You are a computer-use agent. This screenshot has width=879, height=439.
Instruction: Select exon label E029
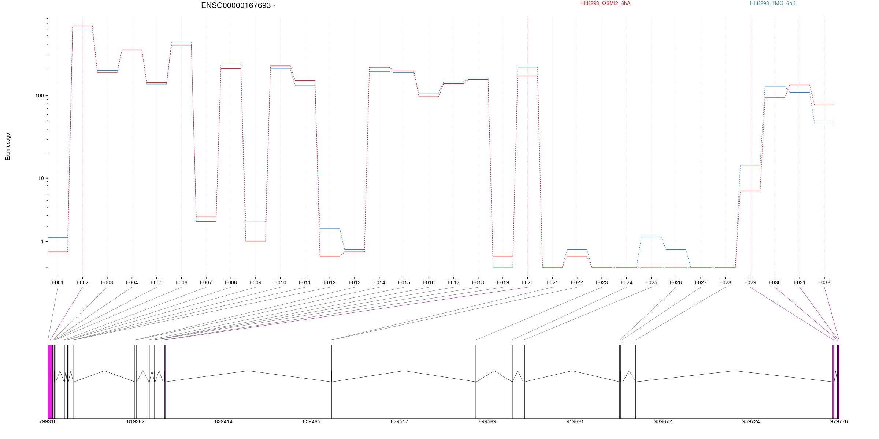750,282
